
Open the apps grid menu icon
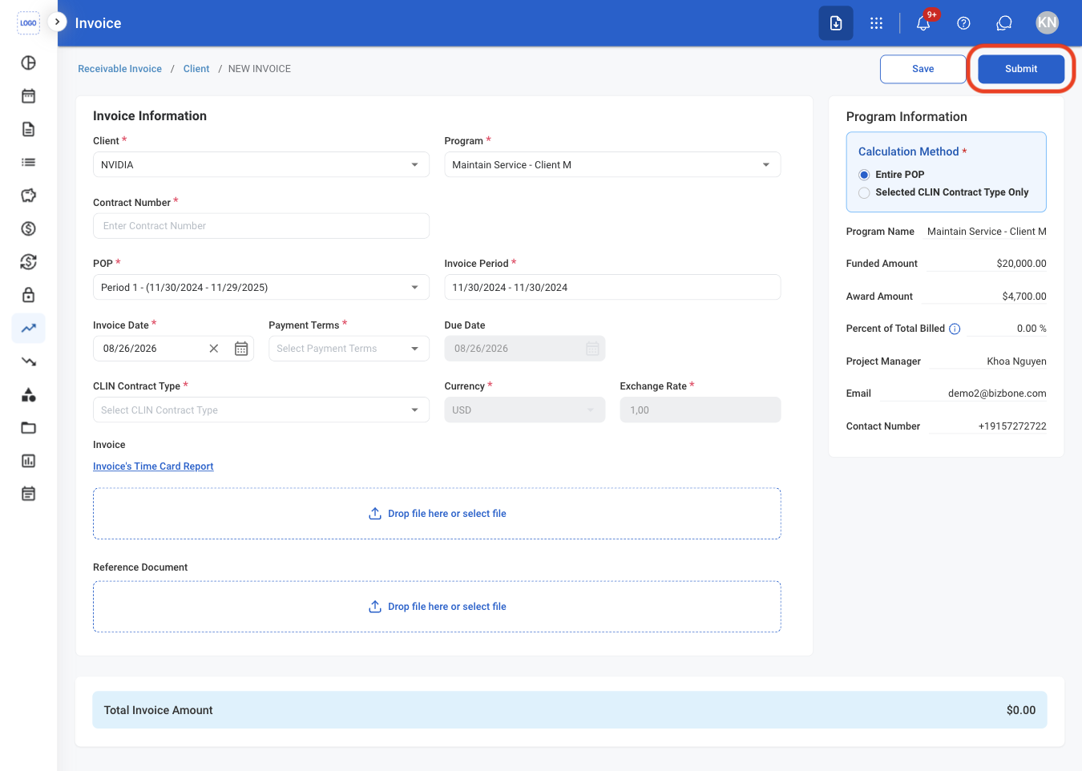(x=877, y=23)
